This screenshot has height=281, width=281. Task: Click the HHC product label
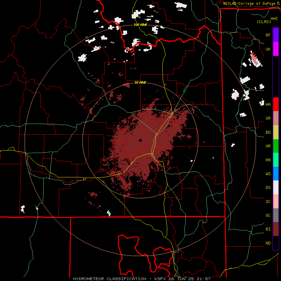click(x=274, y=19)
